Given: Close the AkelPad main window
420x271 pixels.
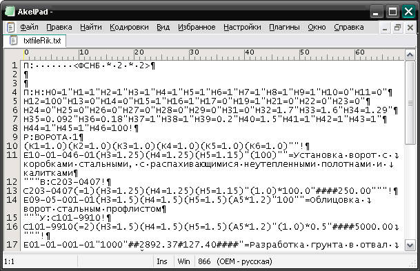Looking at the screenshot, I should (x=408, y=12).
